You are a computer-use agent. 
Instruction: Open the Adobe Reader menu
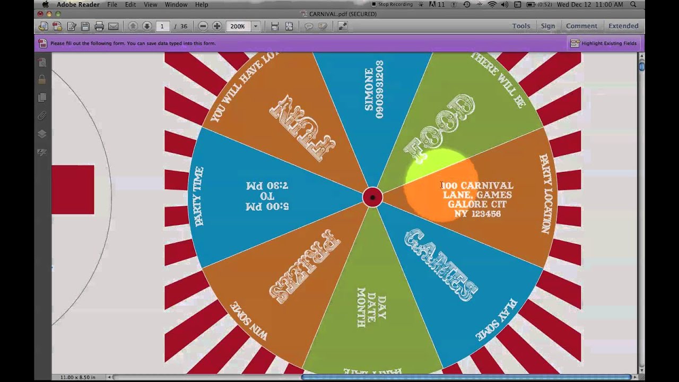[x=77, y=4]
